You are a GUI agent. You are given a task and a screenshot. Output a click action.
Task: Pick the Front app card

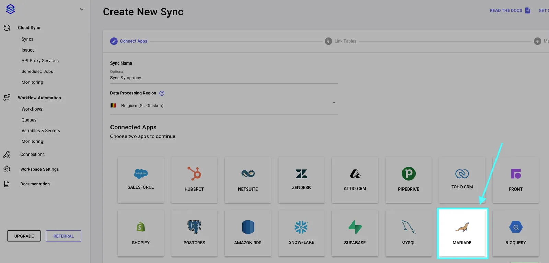pyautogui.click(x=515, y=180)
